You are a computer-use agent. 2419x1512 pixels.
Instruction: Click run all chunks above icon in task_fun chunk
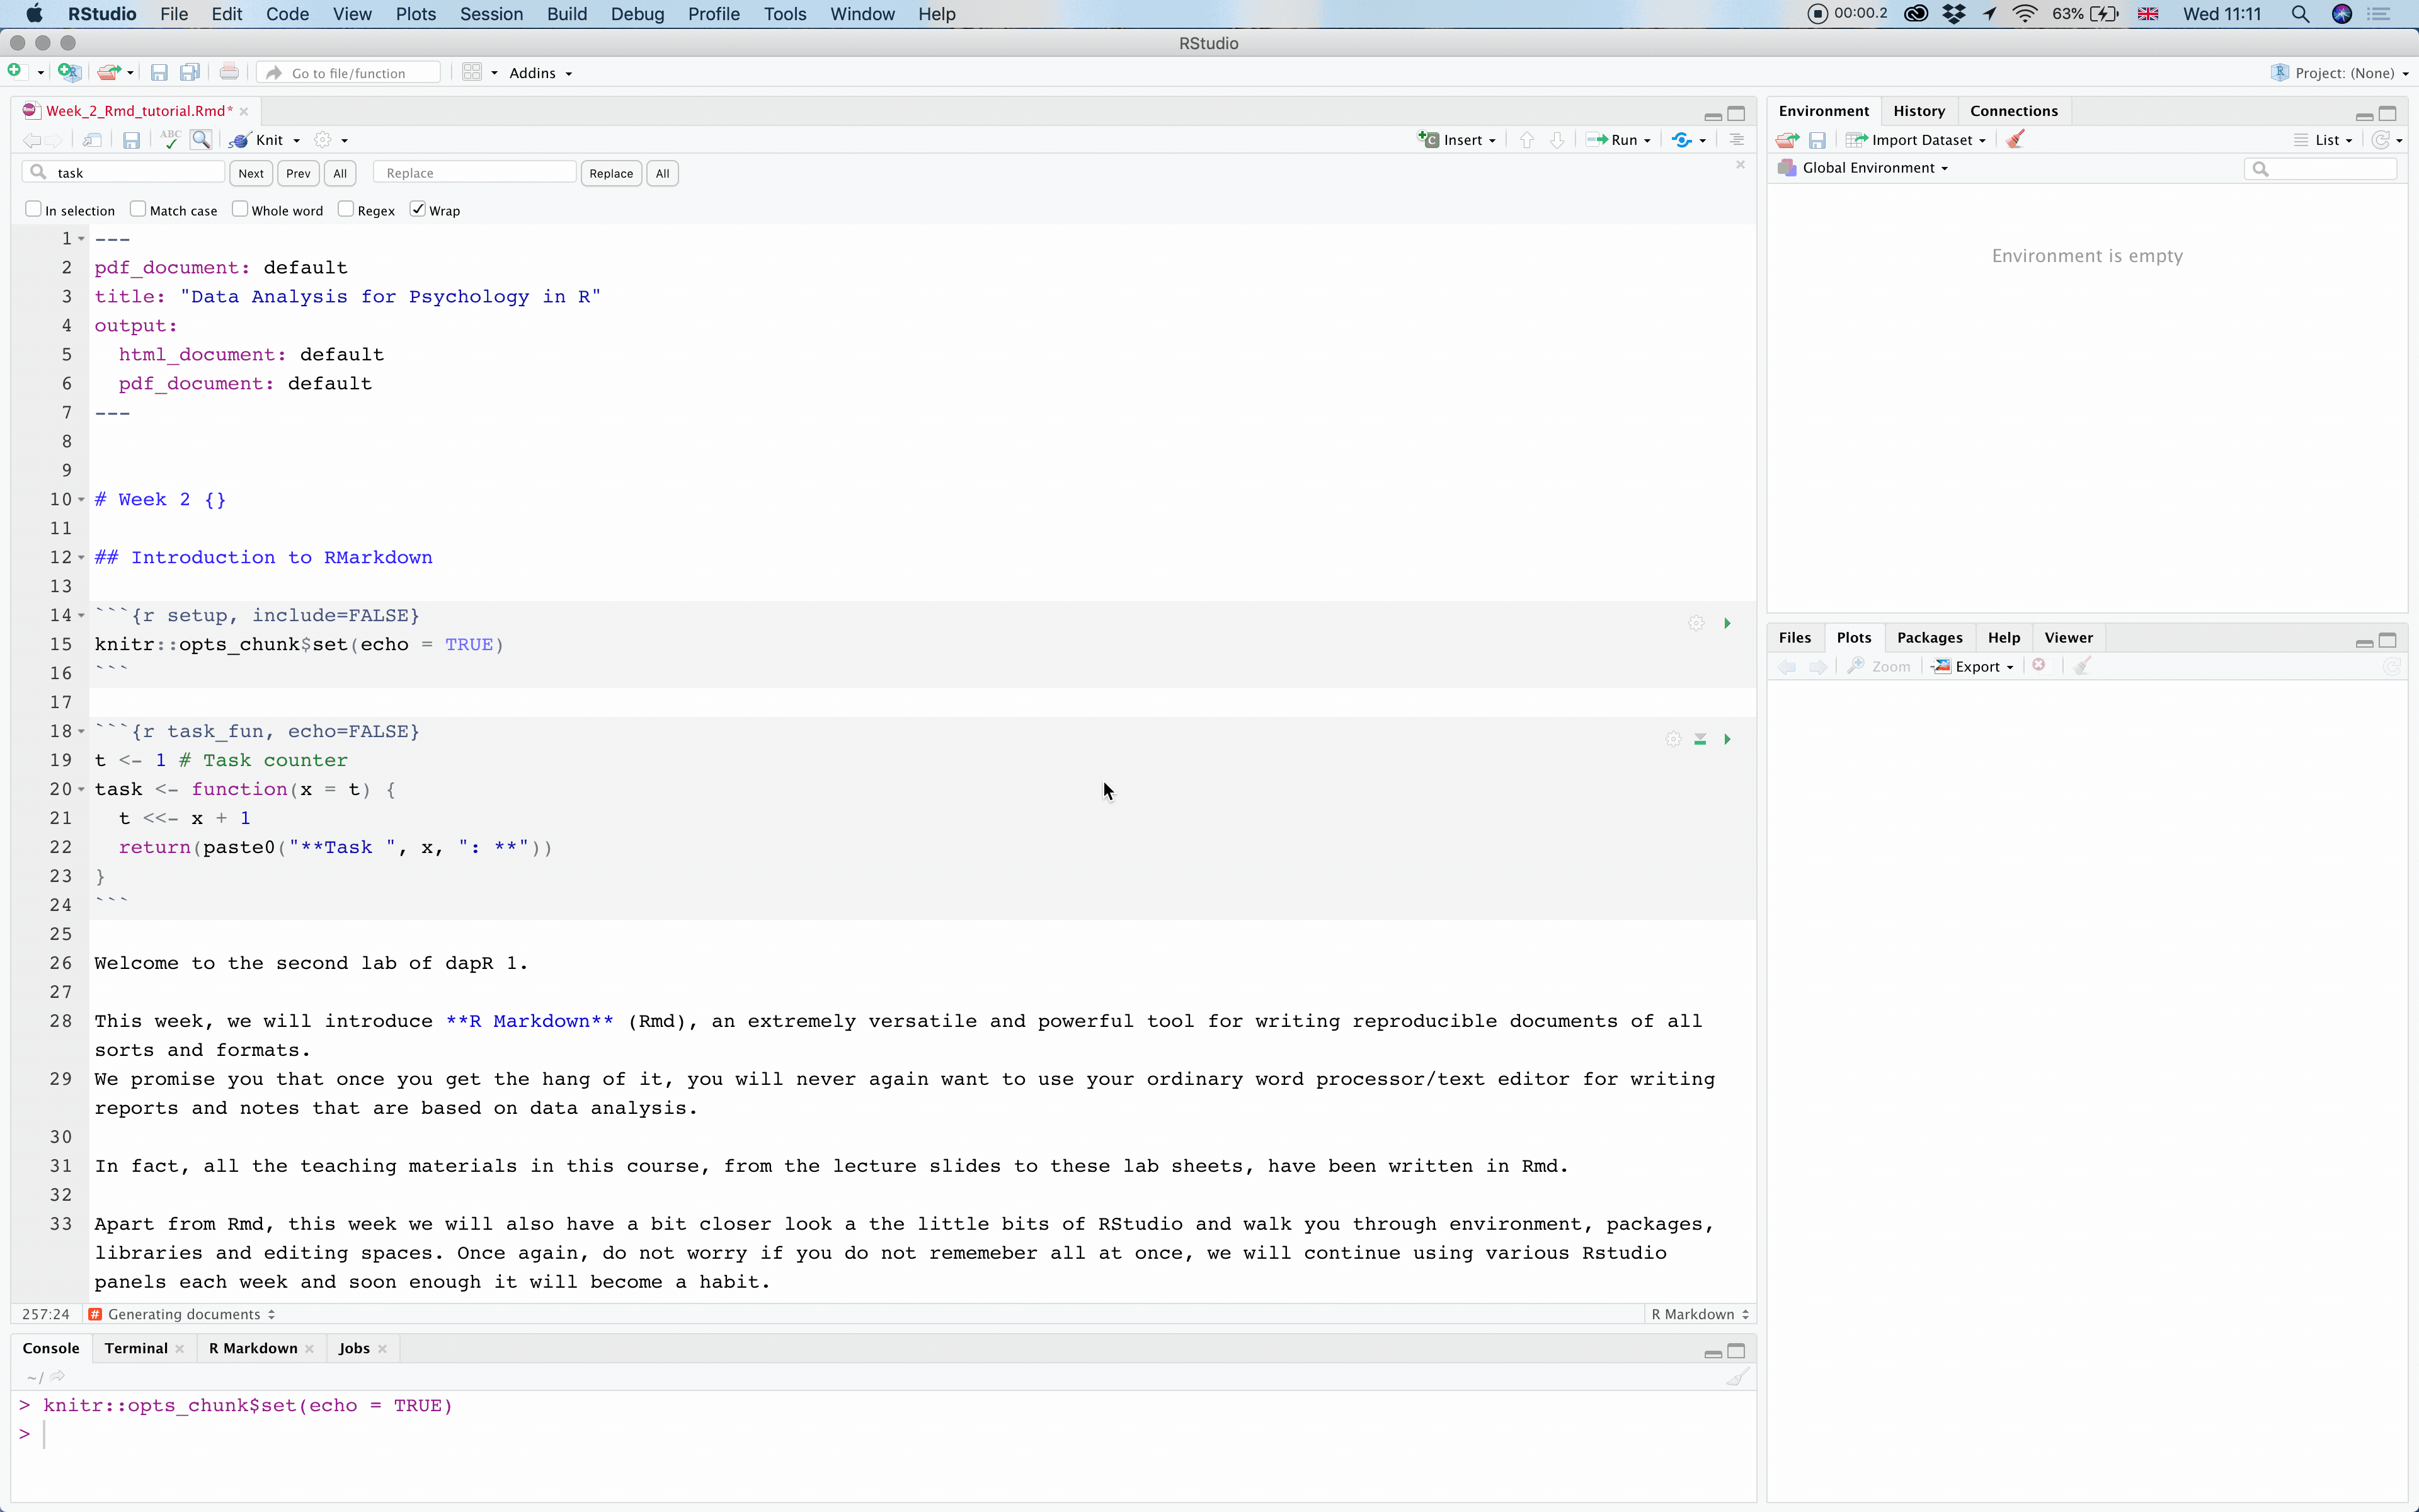coord(1700,739)
